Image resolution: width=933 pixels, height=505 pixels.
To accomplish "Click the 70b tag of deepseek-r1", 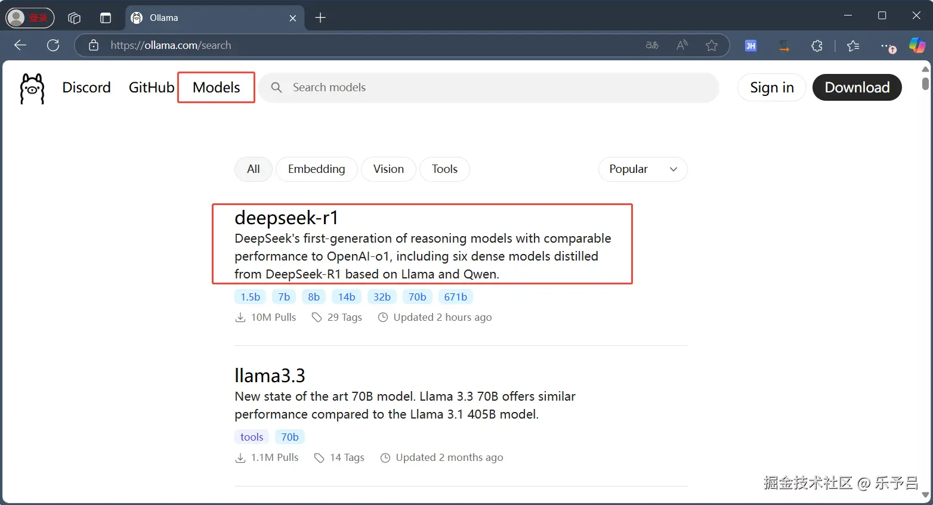I will (x=418, y=297).
